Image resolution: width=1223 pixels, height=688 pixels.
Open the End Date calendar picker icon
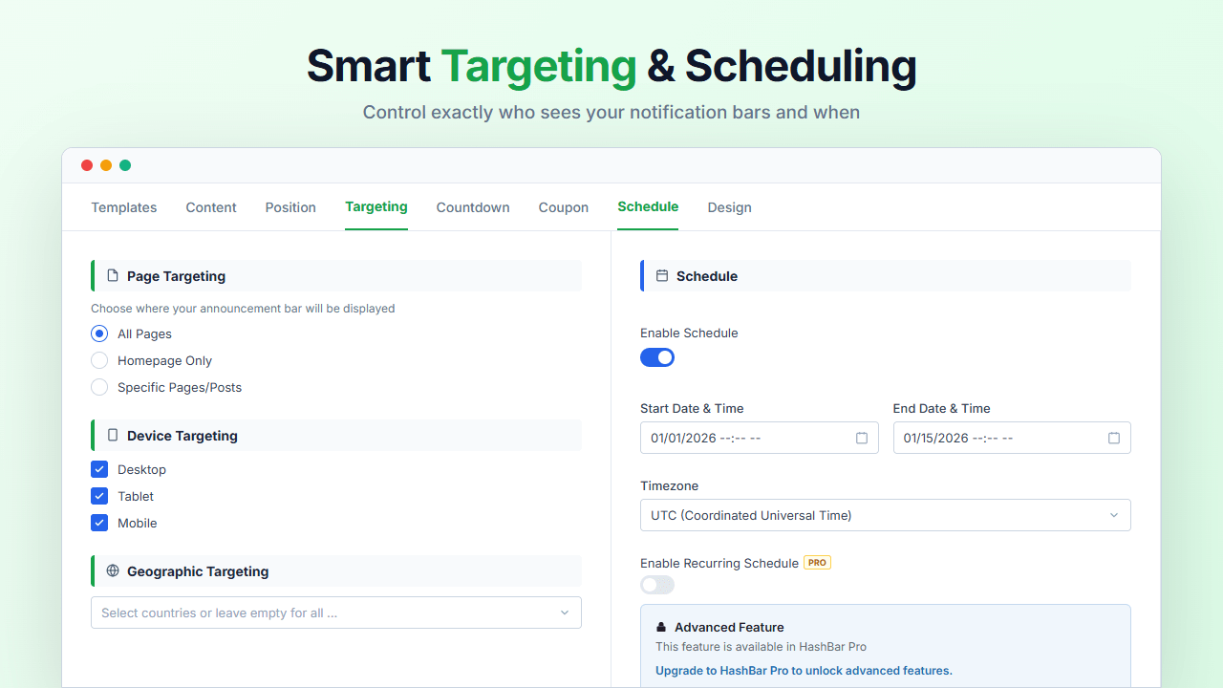coord(1114,437)
